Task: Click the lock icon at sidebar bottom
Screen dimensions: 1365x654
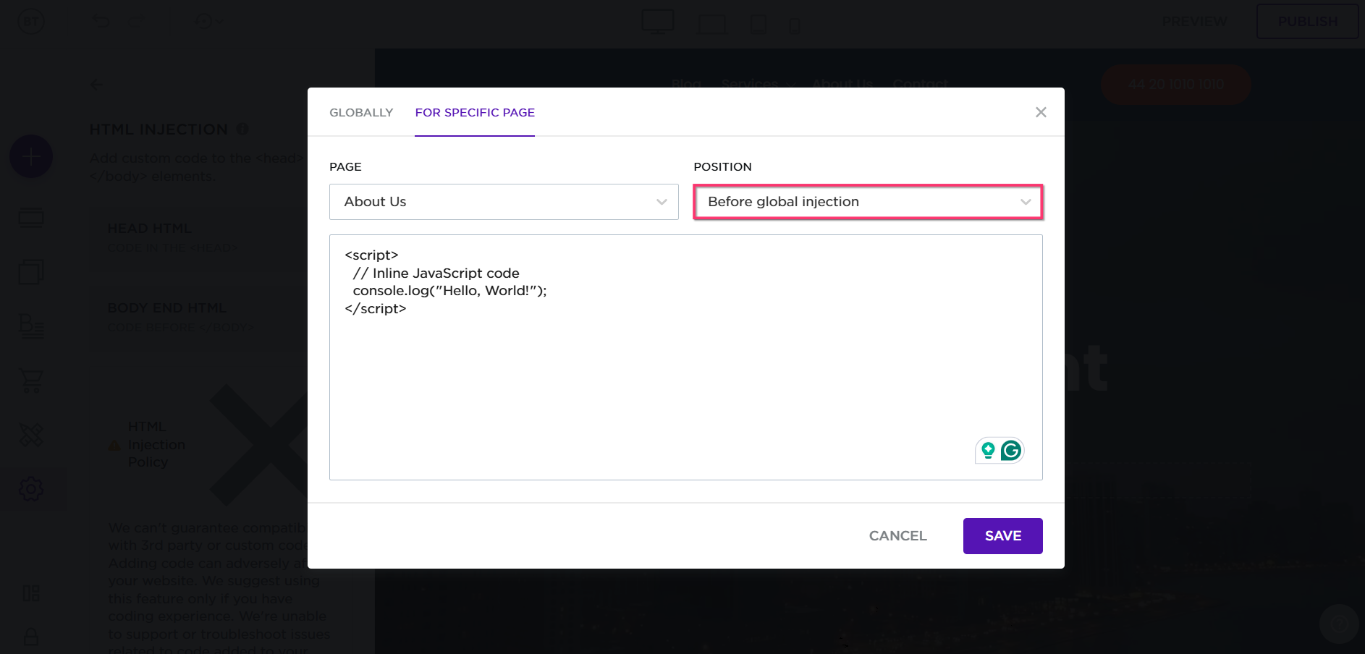Action: 31,637
